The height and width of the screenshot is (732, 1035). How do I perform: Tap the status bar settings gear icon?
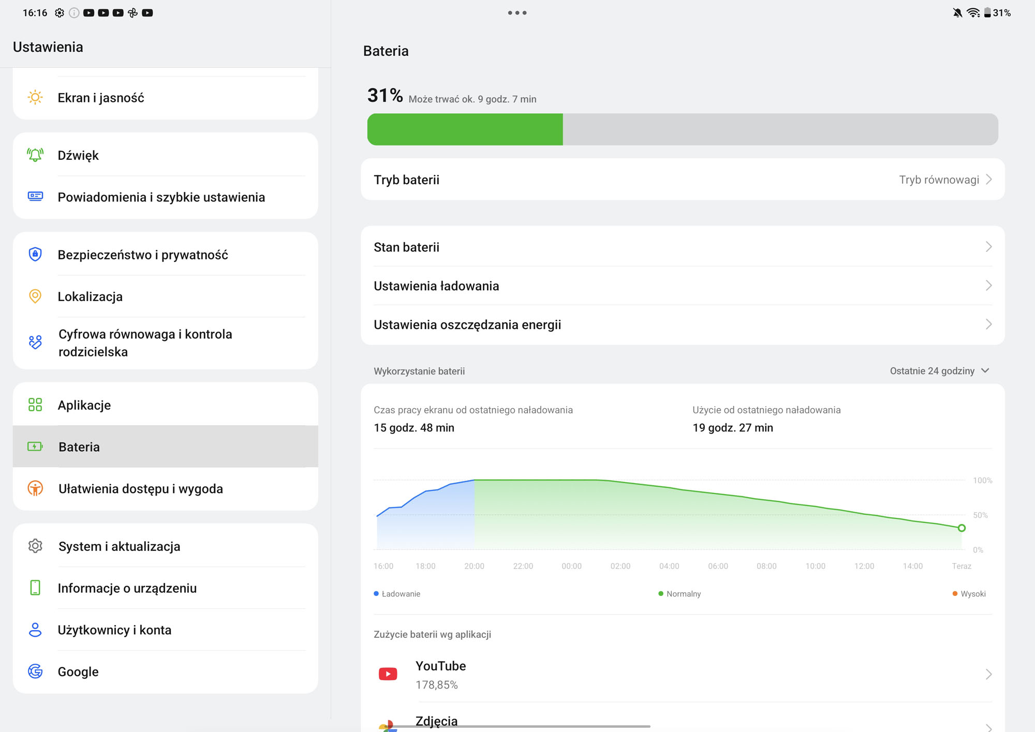click(60, 13)
